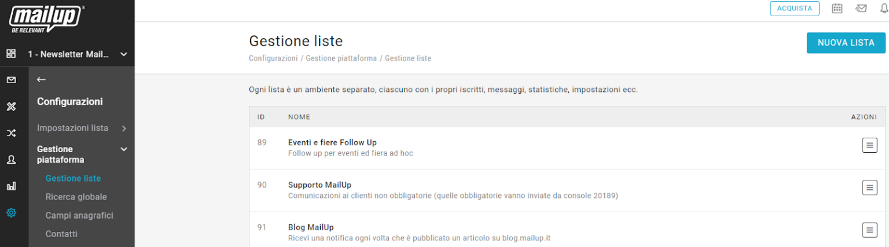Open the statistics bar chart icon

click(11, 186)
